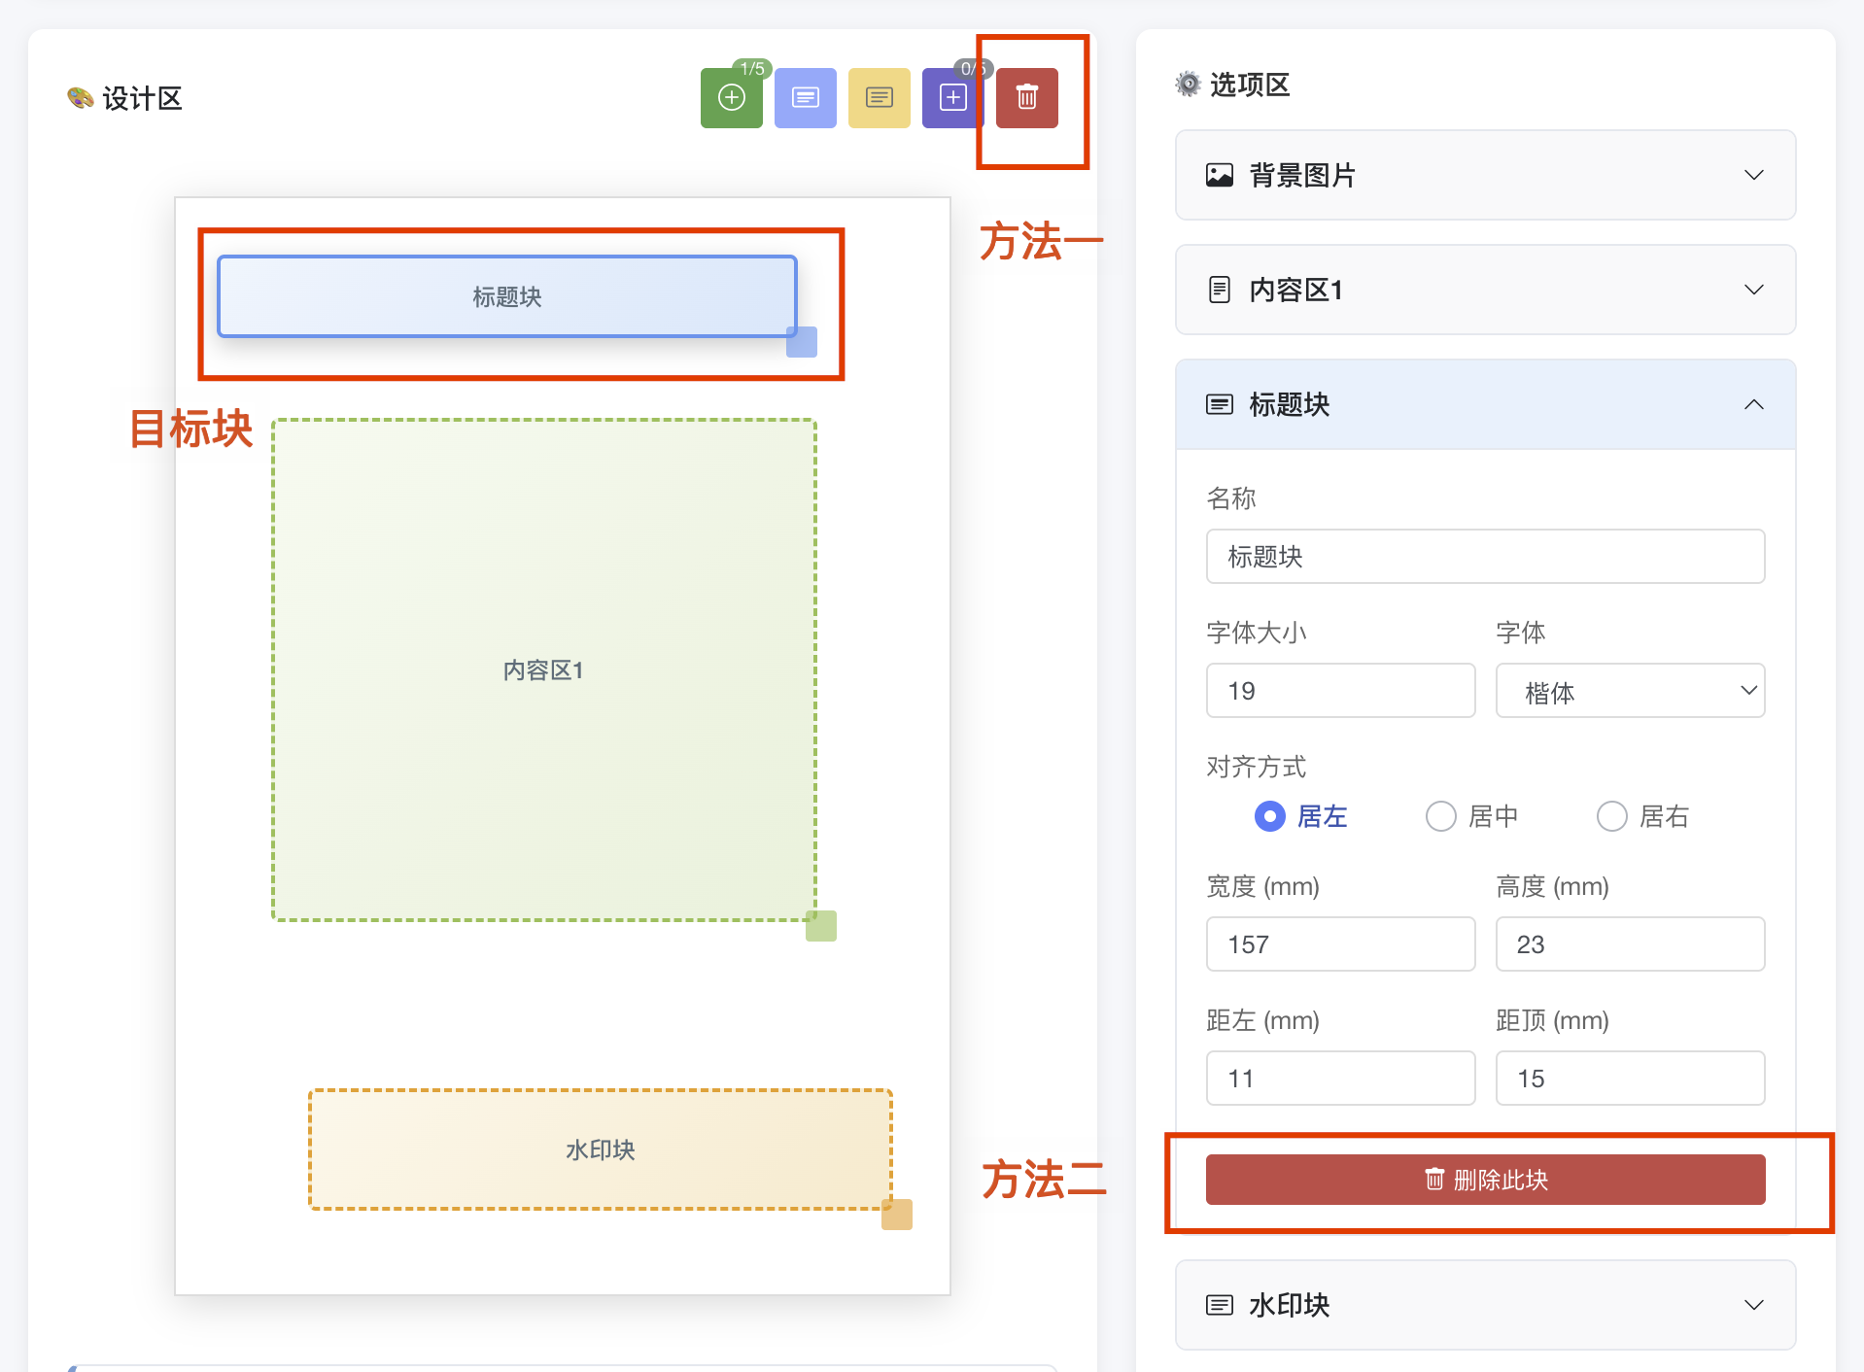Expand the 水印块 panel chevron
This screenshot has height=1372, width=1864.
(x=1753, y=1305)
